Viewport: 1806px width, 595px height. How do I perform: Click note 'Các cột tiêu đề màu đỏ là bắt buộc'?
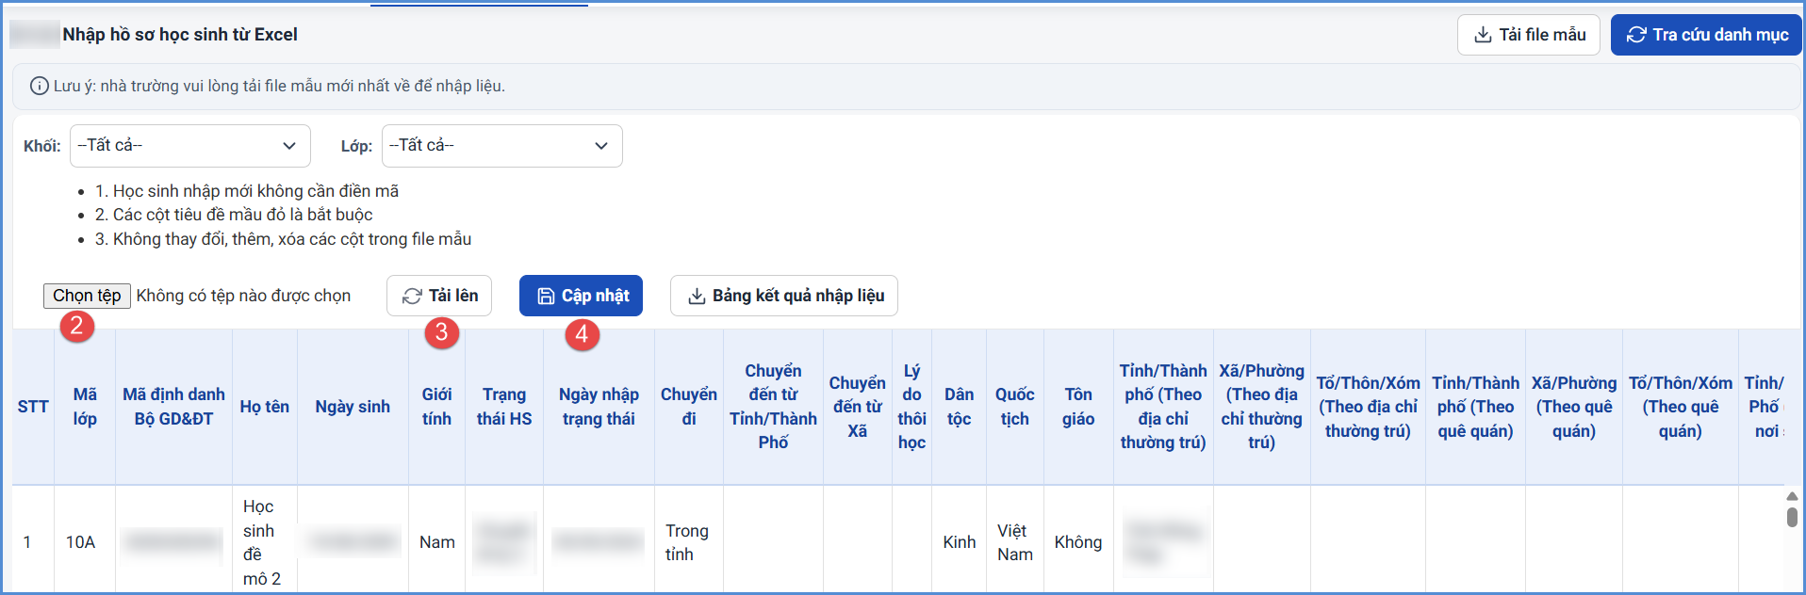234,215
